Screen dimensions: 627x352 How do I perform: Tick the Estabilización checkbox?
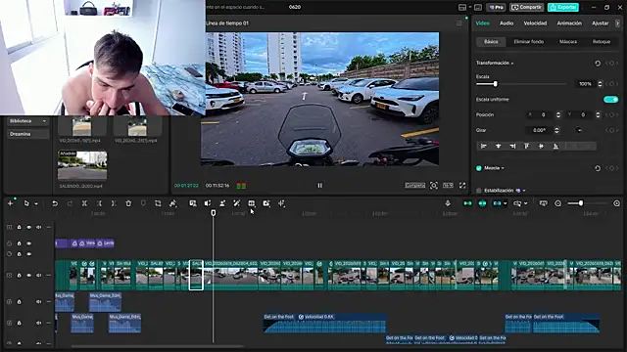pyautogui.click(x=479, y=191)
